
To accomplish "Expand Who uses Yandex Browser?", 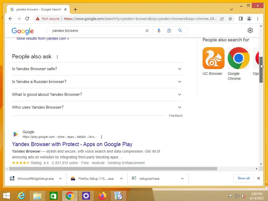I will pyautogui.click(x=97, y=107).
